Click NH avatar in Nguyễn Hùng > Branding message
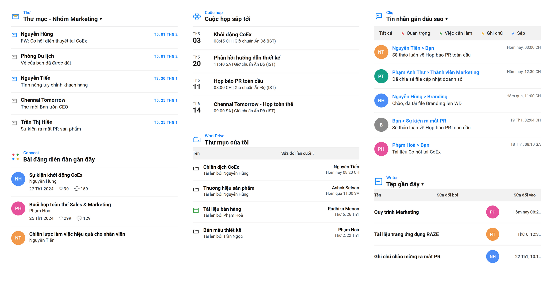Image resolution: width=552 pixels, height=286 pixels. tap(381, 101)
